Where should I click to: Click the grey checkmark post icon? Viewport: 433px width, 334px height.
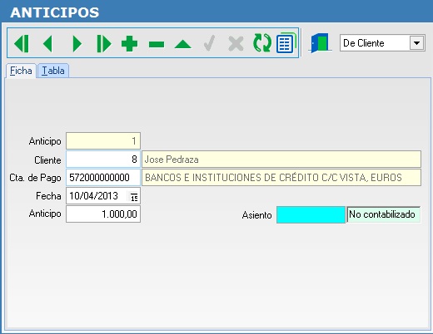pyautogui.click(x=209, y=43)
